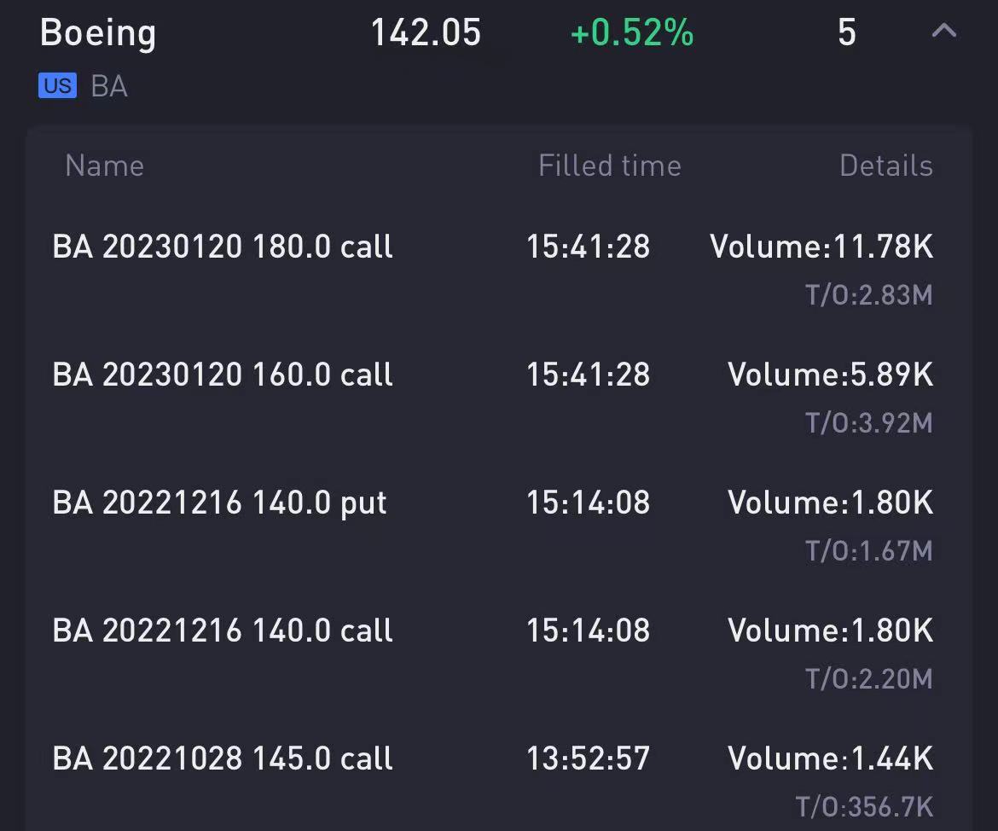Click the Name column header
This screenshot has height=831, width=998.
click(x=104, y=166)
